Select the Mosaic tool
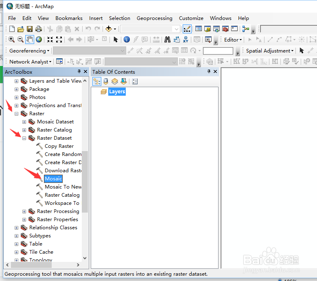 pyautogui.click(x=53, y=179)
